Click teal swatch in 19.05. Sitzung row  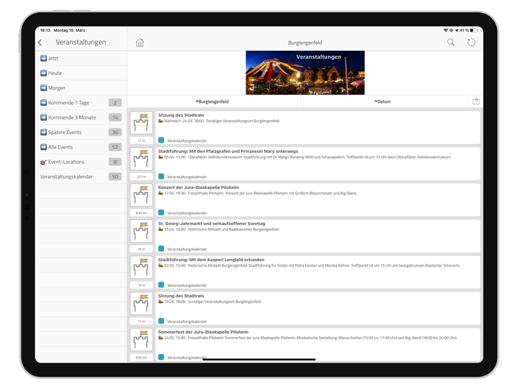tap(161, 321)
